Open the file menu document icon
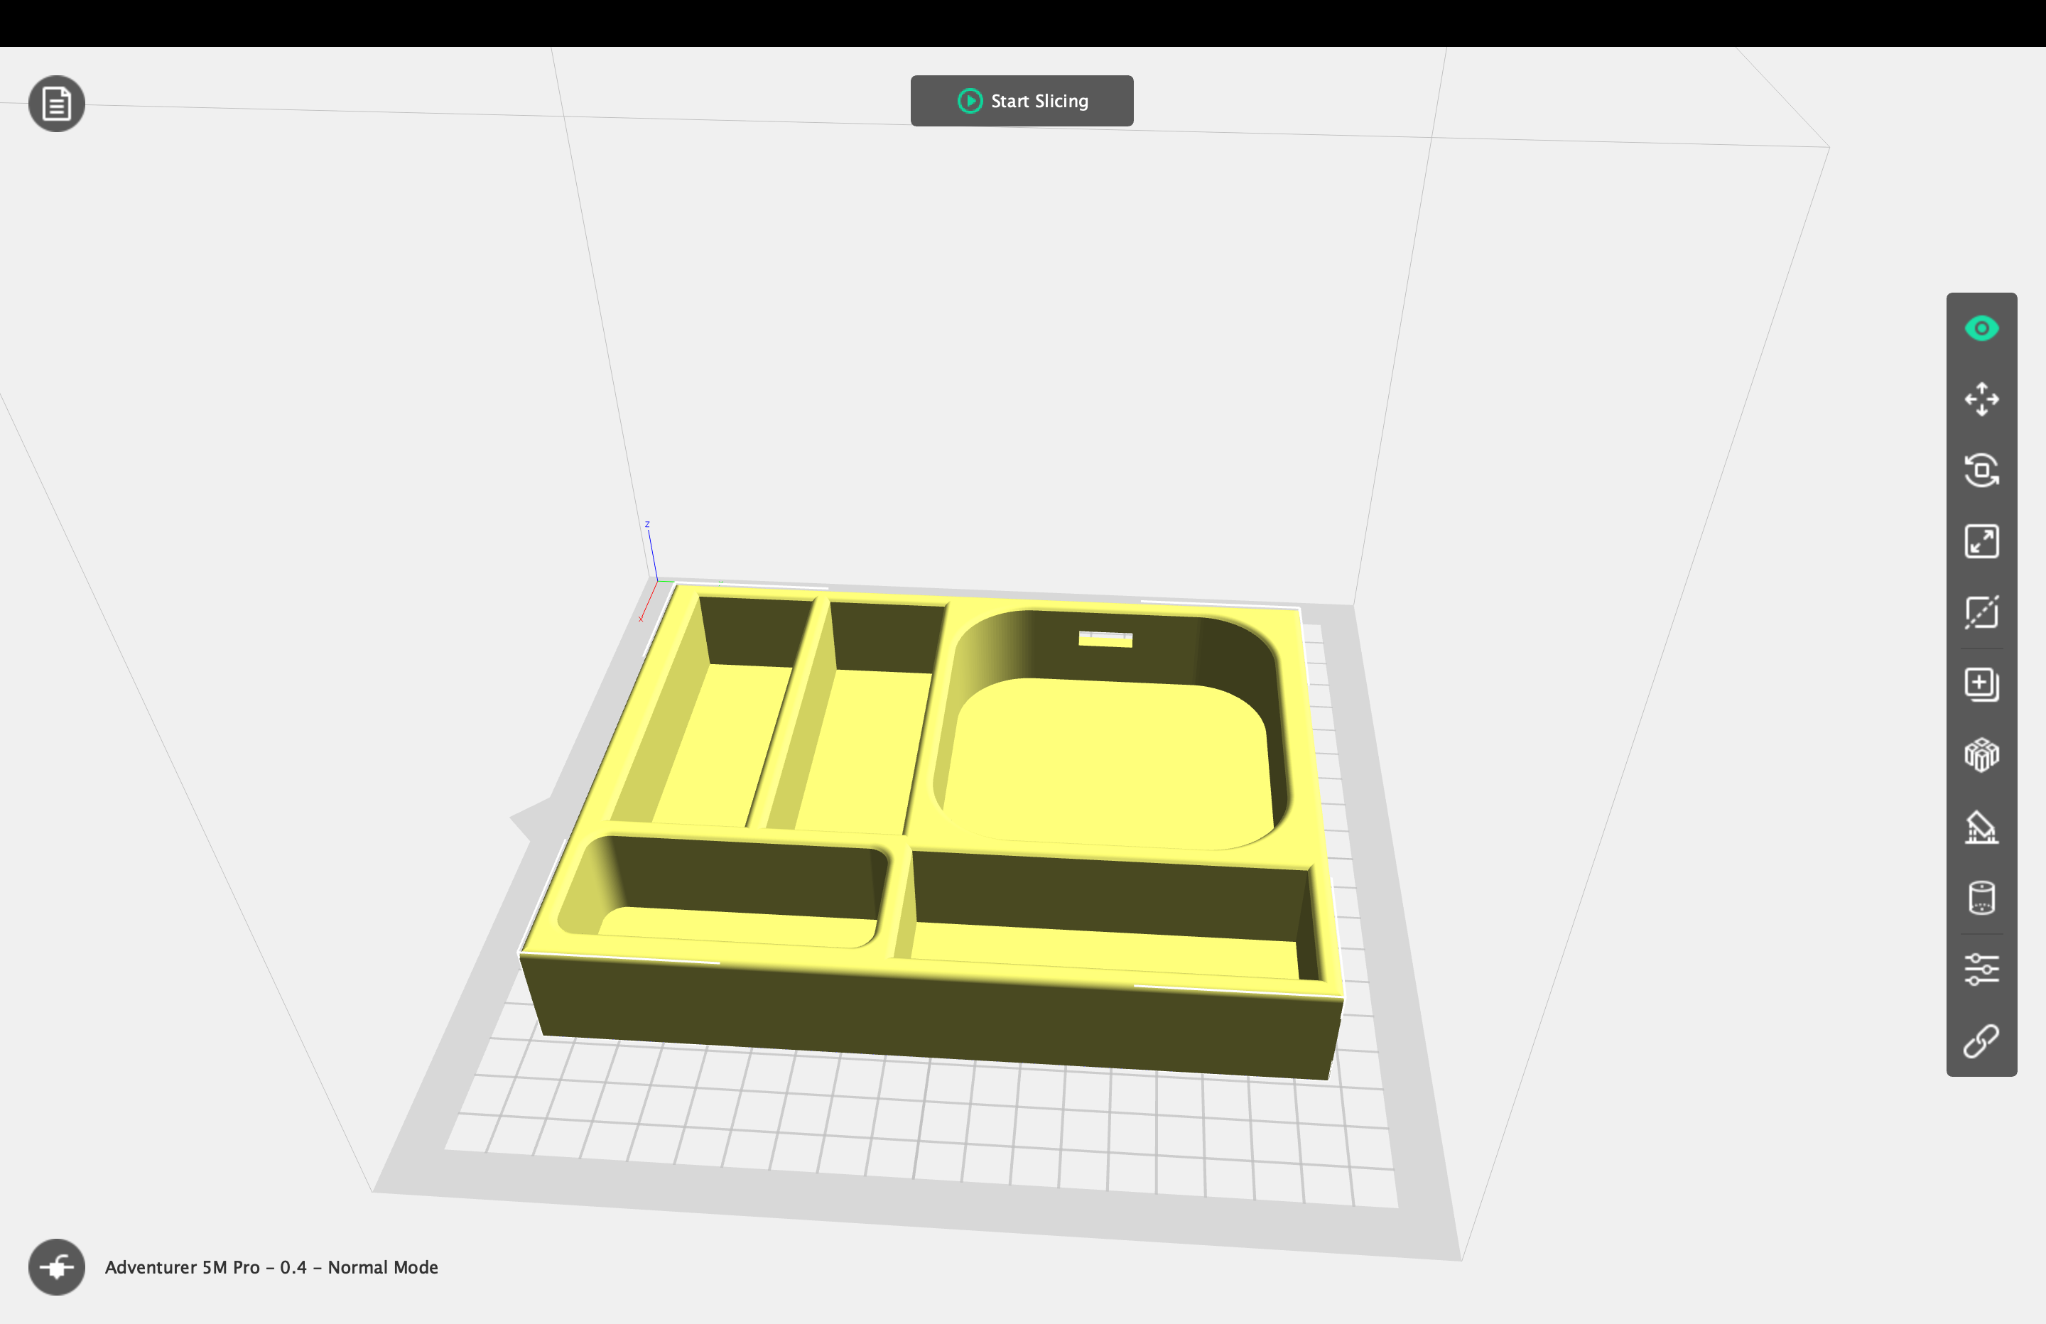The image size is (2046, 1324). click(x=57, y=104)
